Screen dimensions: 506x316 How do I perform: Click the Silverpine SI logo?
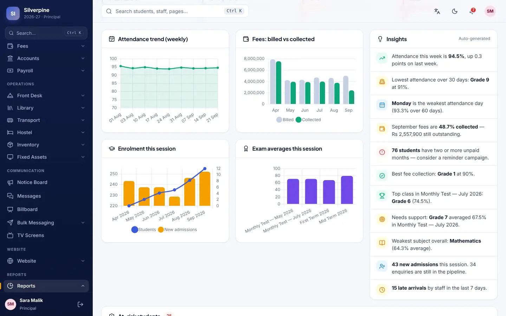(x=13, y=13)
